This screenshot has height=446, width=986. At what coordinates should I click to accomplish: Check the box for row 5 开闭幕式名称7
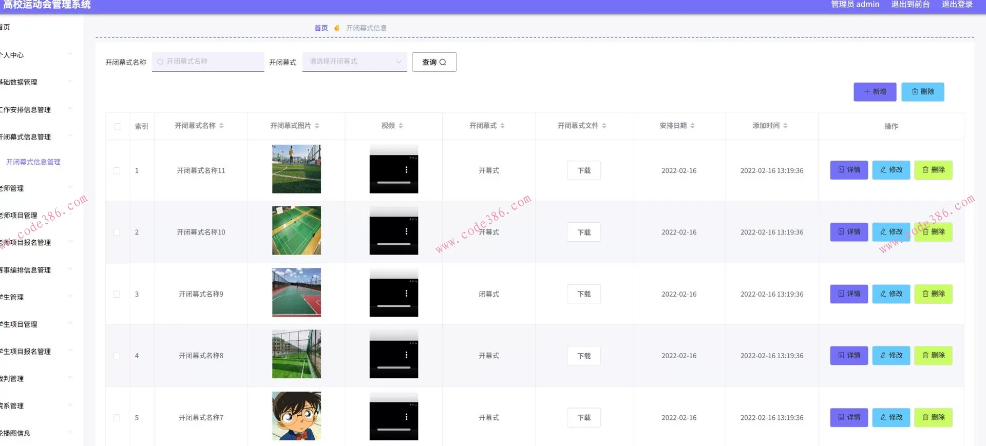pyautogui.click(x=117, y=418)
